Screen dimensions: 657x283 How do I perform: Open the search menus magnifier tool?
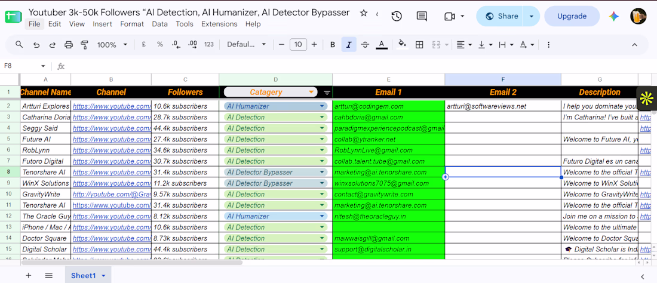[x=19, y=44]
